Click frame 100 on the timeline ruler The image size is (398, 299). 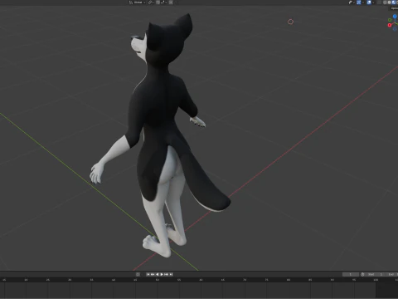[x=376, y=280]
